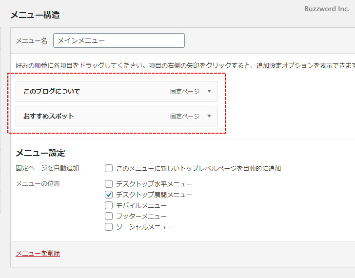Click the メニュー名 field label

click(32, 40)
